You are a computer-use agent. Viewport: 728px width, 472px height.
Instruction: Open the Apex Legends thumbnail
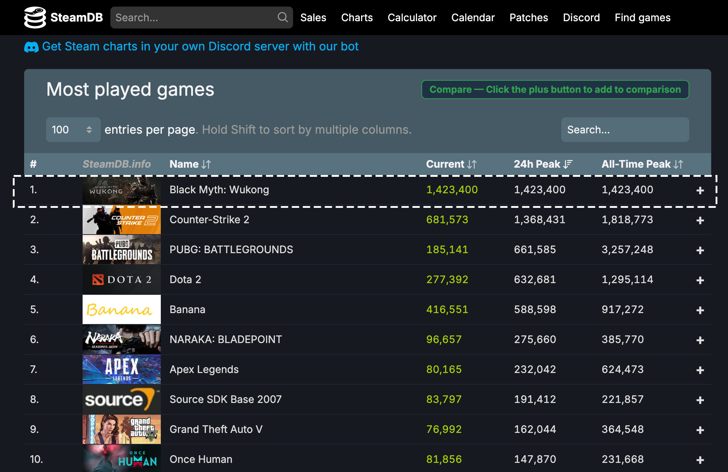pos(122,369)
